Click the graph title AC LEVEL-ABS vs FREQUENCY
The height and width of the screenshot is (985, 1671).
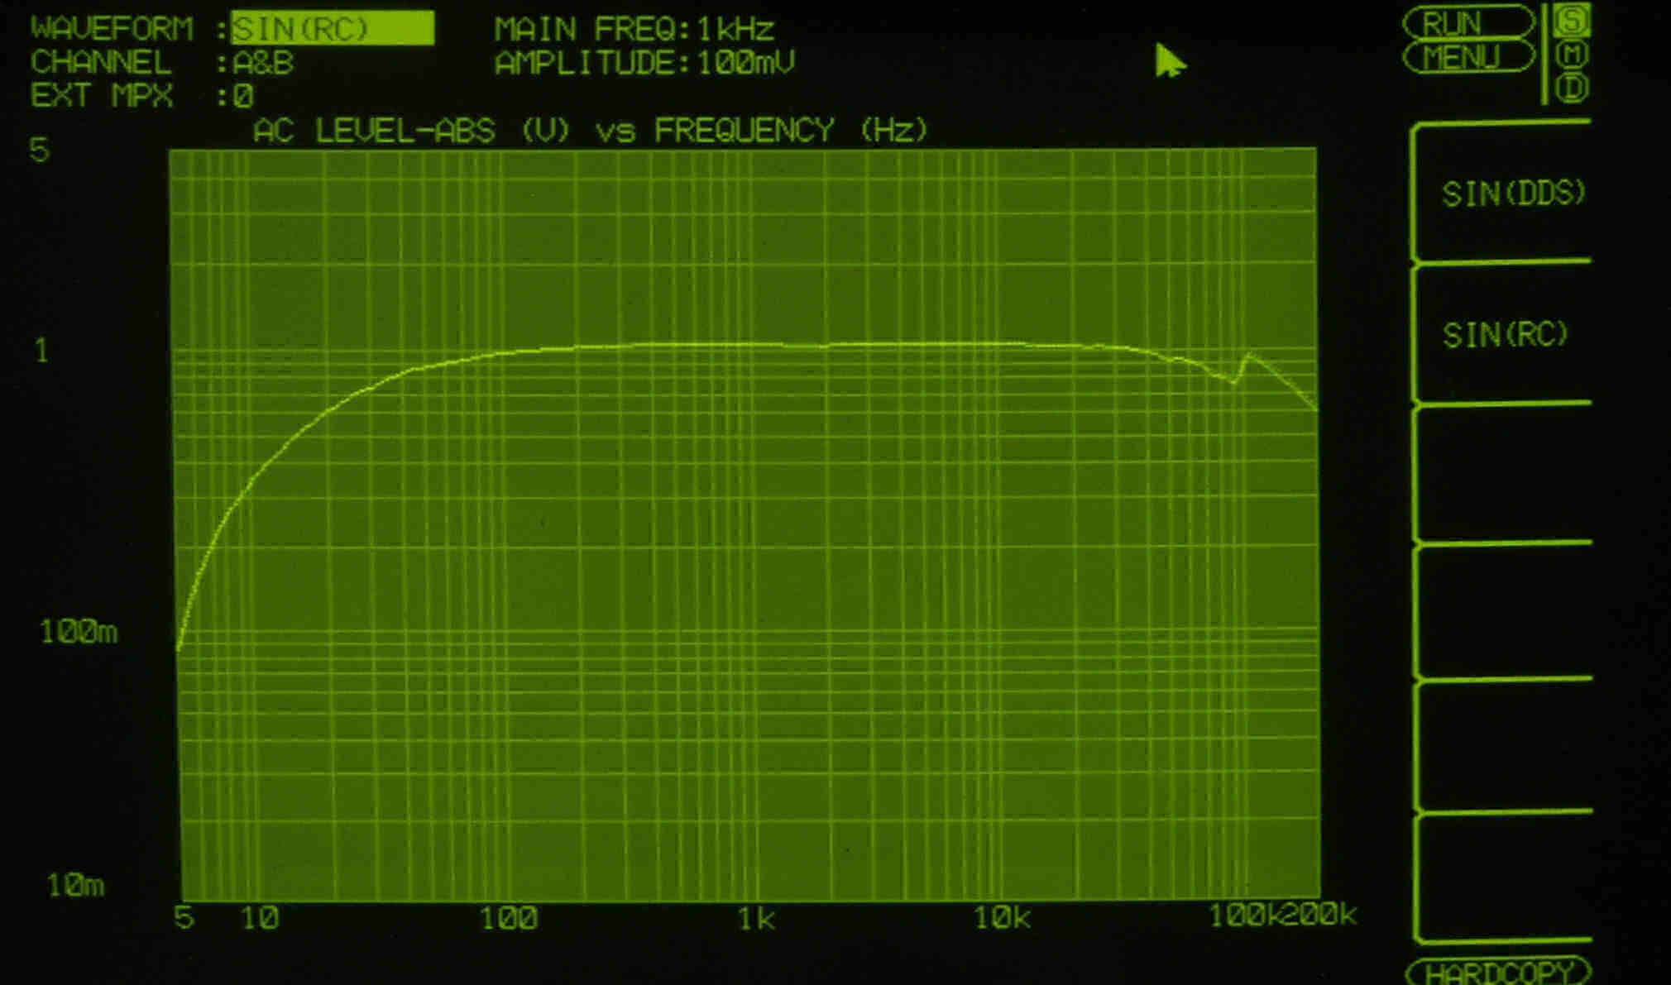tap(590, 131)
